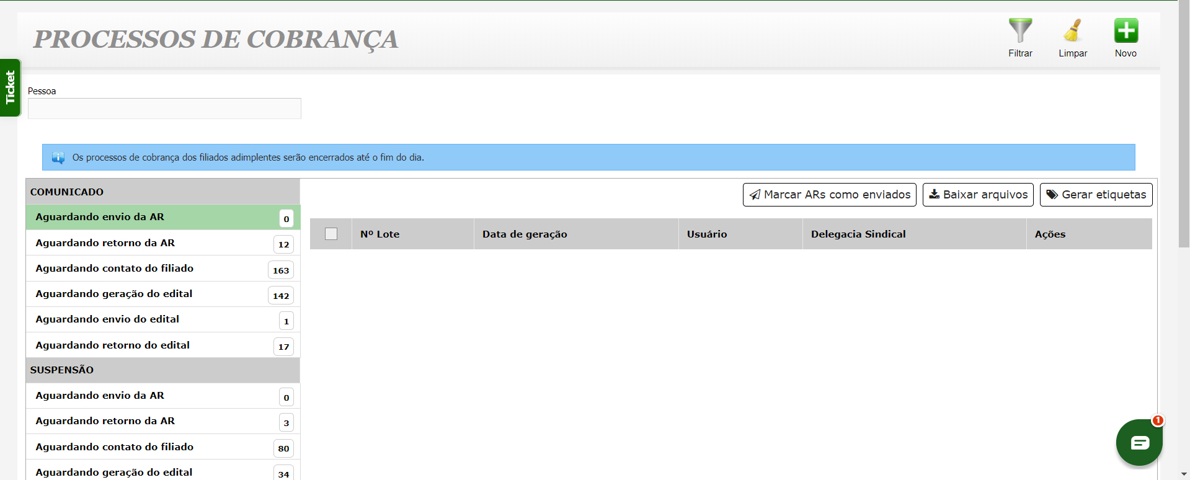
Task: Open the chat bubble widget
Action: pyautogui.click(x=1139, y=442)
